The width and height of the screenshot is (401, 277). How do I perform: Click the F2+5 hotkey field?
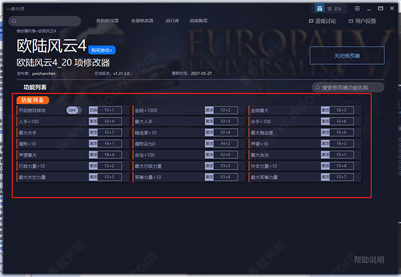pyautogui.click(x=226, y=121)
